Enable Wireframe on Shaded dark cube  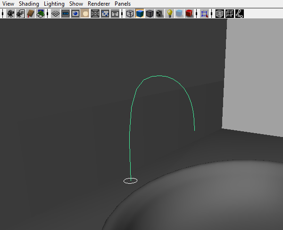coord(150,14)
